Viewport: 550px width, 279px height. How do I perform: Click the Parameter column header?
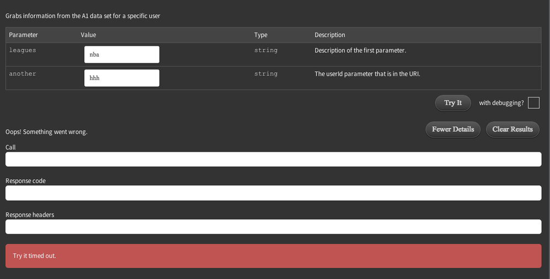[23, 35]
